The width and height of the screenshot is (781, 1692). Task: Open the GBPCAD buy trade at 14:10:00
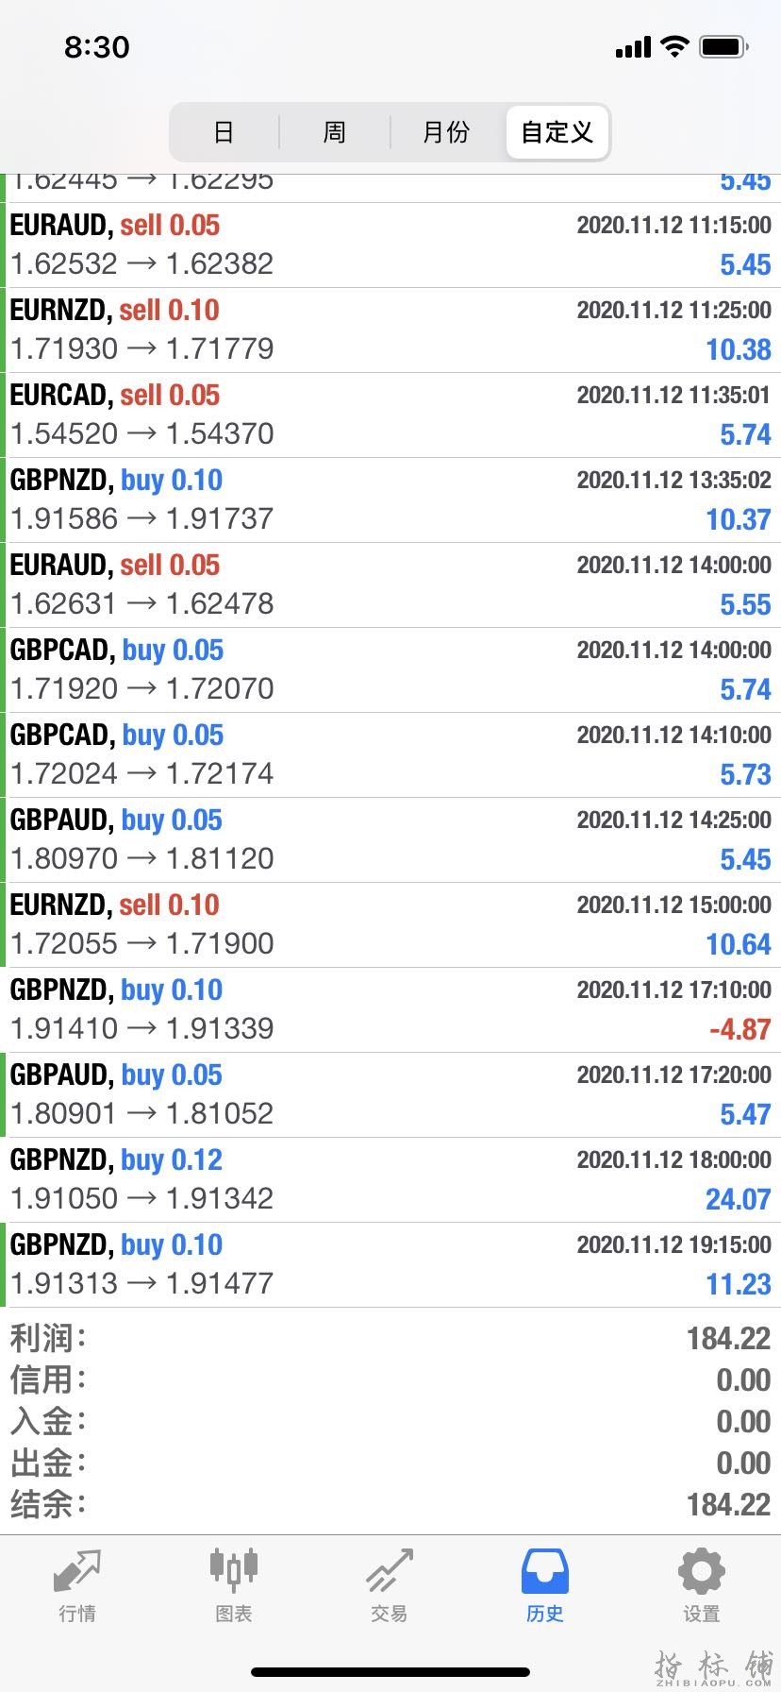[390, 755]
